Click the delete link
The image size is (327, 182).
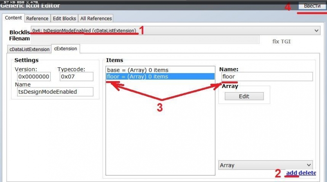[307, 173]
